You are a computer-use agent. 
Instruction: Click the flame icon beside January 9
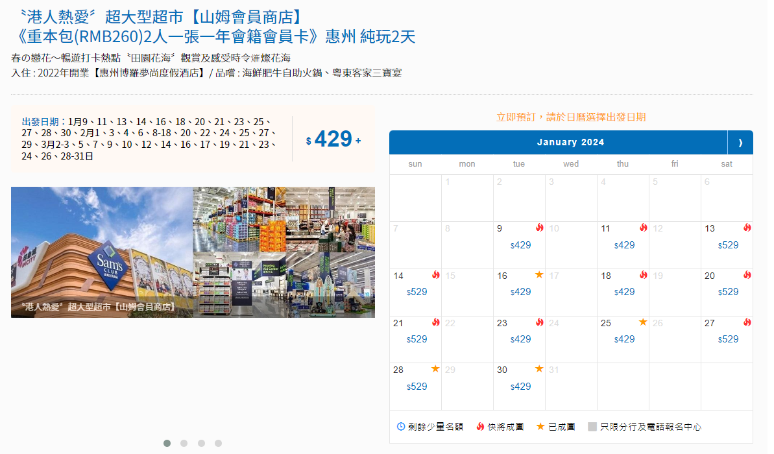pyautogui.click(x=539, y=228)
